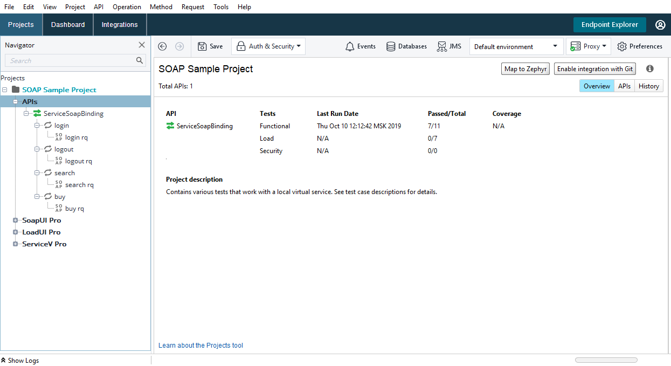Open the Preferences gear icon
Image resolution: width=671 pixels, height=366 pixels.
pyautogui.click(x=622, y=46)
